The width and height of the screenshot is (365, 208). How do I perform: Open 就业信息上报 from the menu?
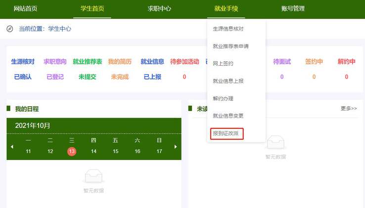point(228,81)
